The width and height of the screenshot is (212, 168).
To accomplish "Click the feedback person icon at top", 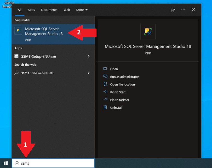I will 173,10.
